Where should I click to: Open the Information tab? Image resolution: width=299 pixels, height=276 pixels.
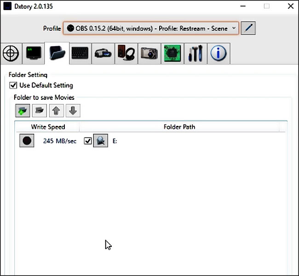click(x=218, y=53)
